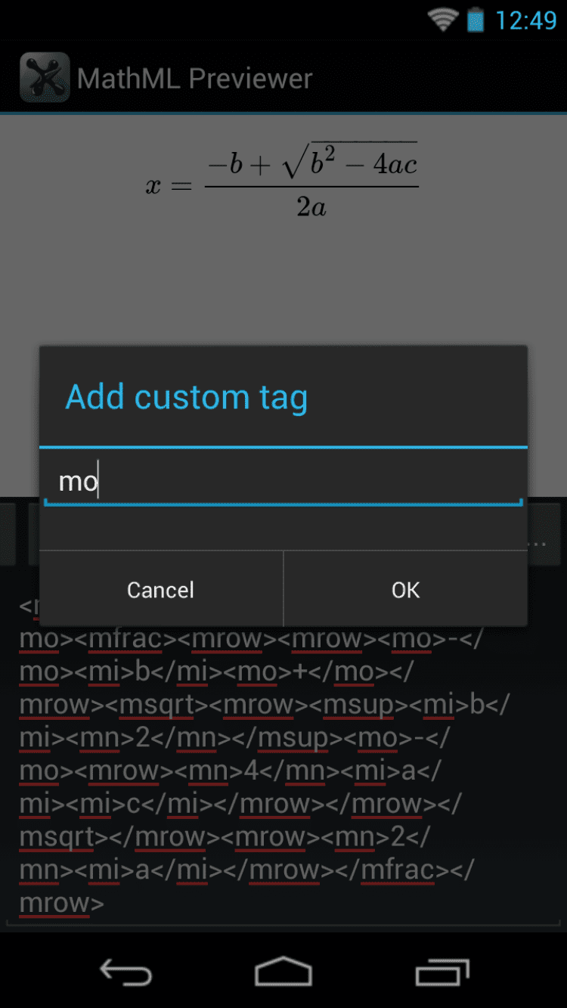Place cursor on 'msup' tag in source

(358, 705)
